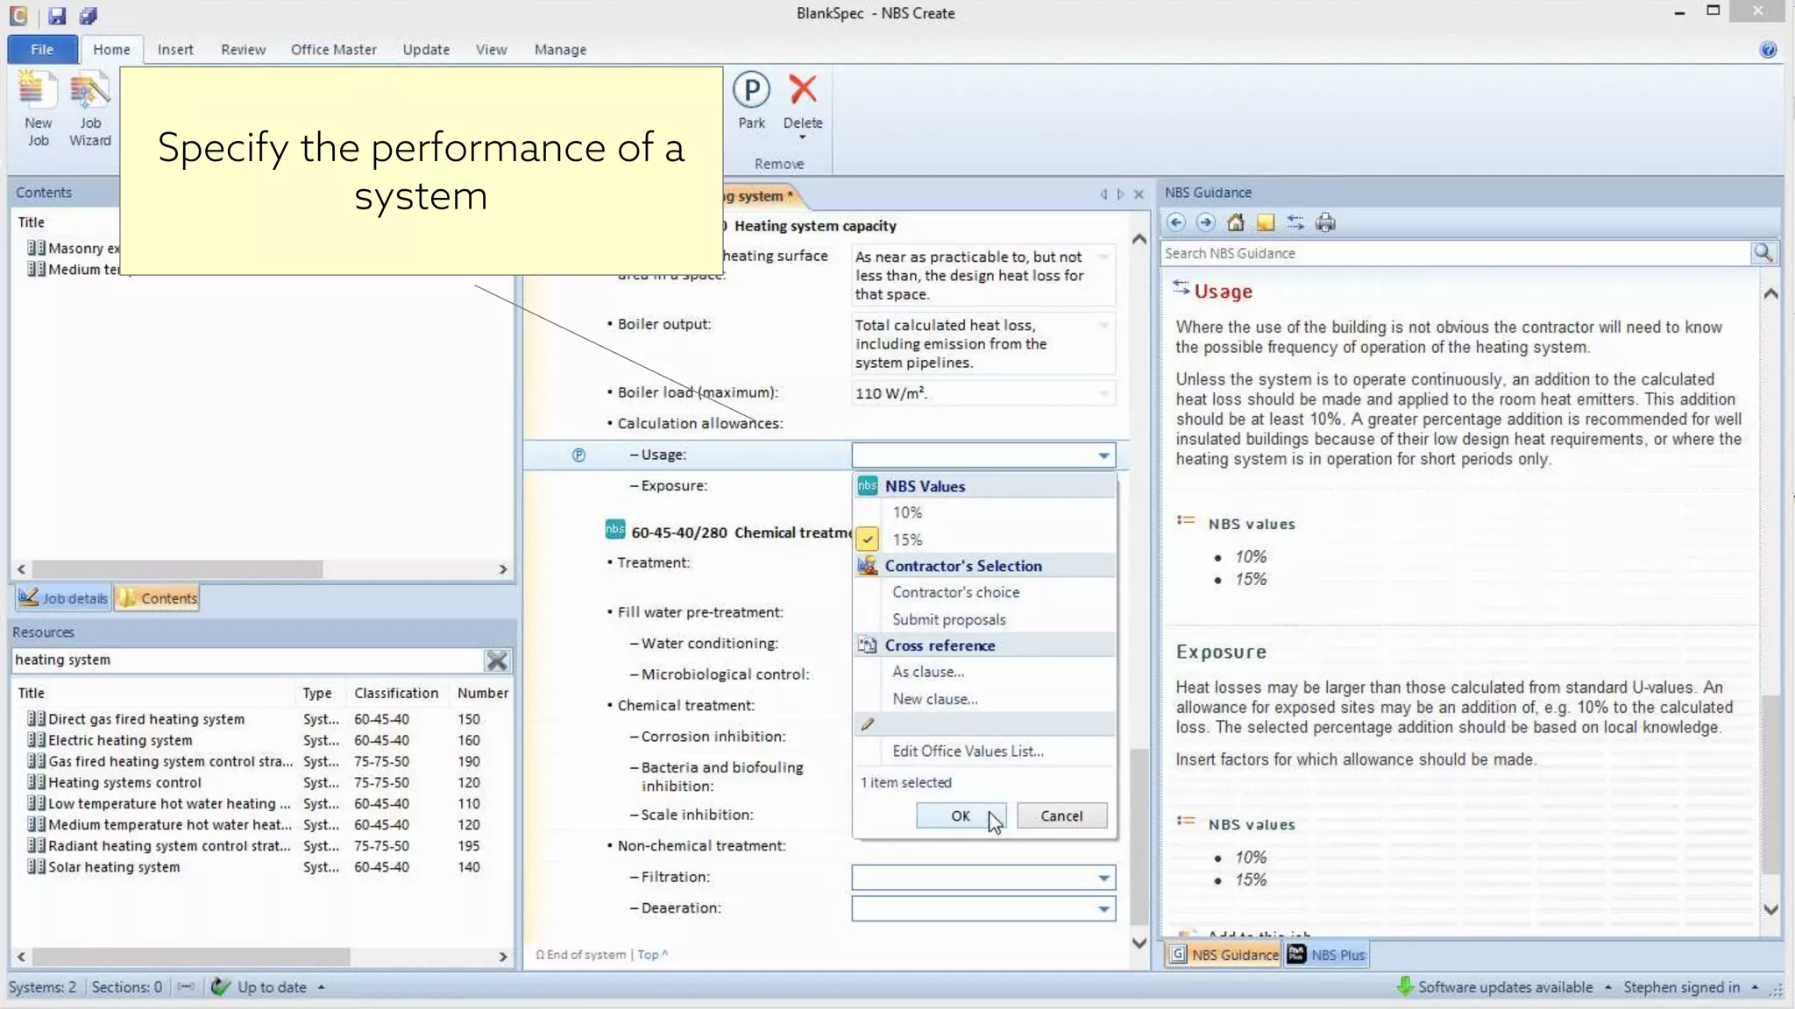Go back in NBS Guidance
The width and height of the screenshot is (1795, 1009).
(x=1176, y=222)
